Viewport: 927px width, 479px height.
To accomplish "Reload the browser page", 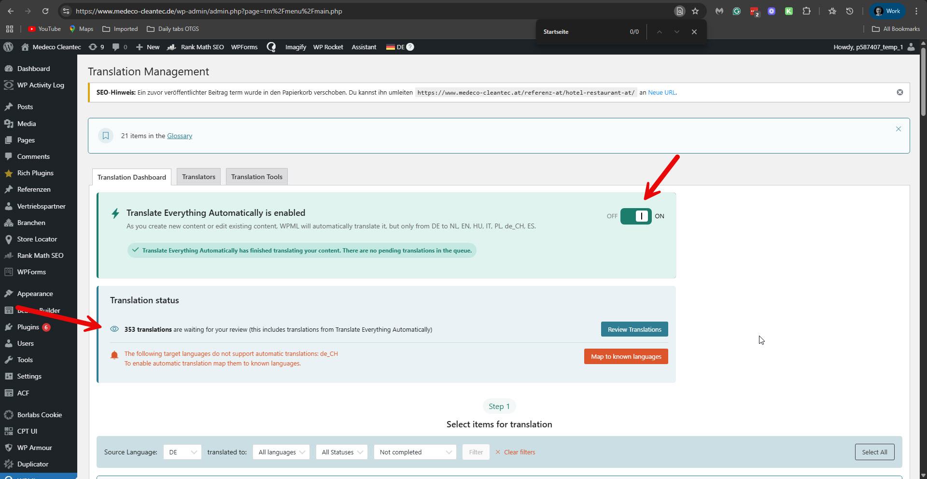I will pyautogui.click(x=45, y=11).
